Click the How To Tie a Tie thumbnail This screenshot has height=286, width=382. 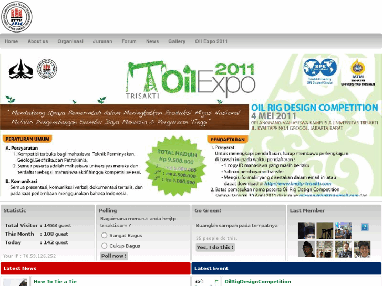tap(15, 282)
